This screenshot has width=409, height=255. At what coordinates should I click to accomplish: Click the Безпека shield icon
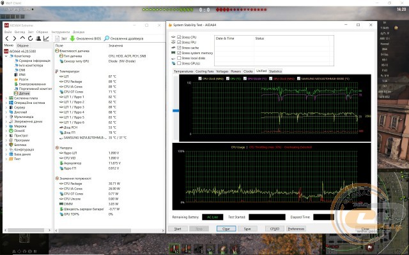coord(11,145)
